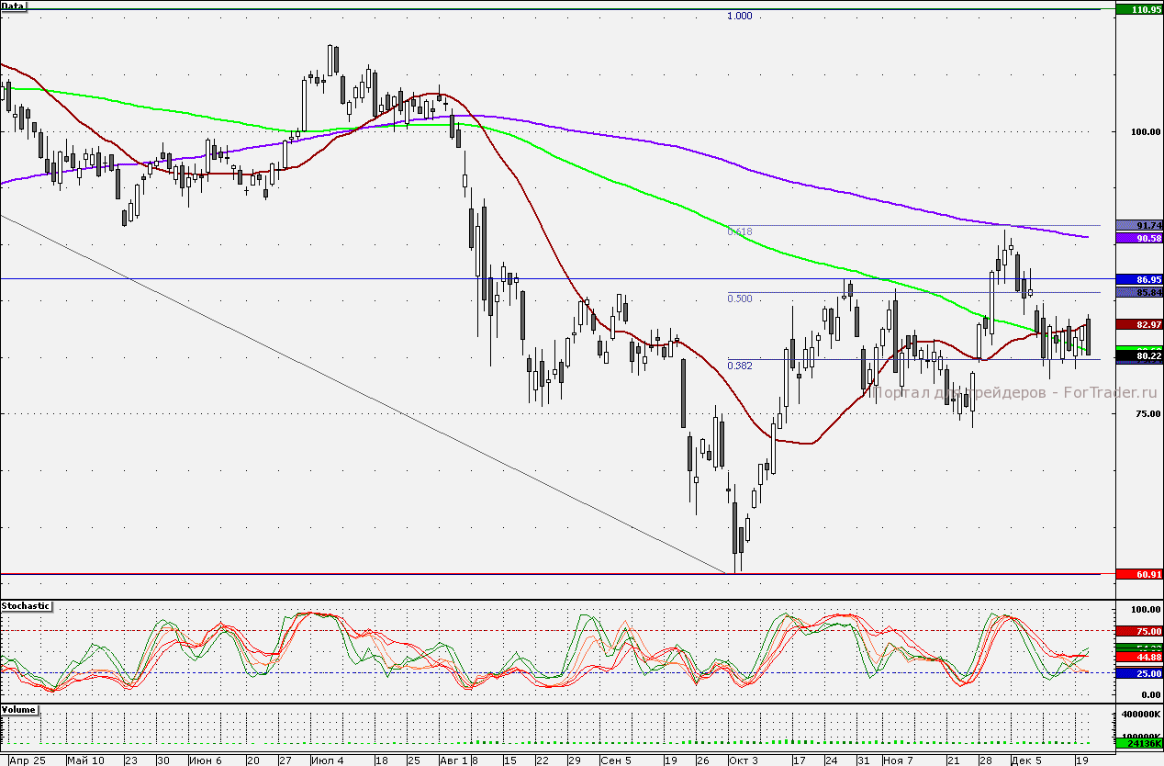Select the dark red 82.97 price tag
This screenshot has width=1164, height=766.
click(x=1138, y=324)
